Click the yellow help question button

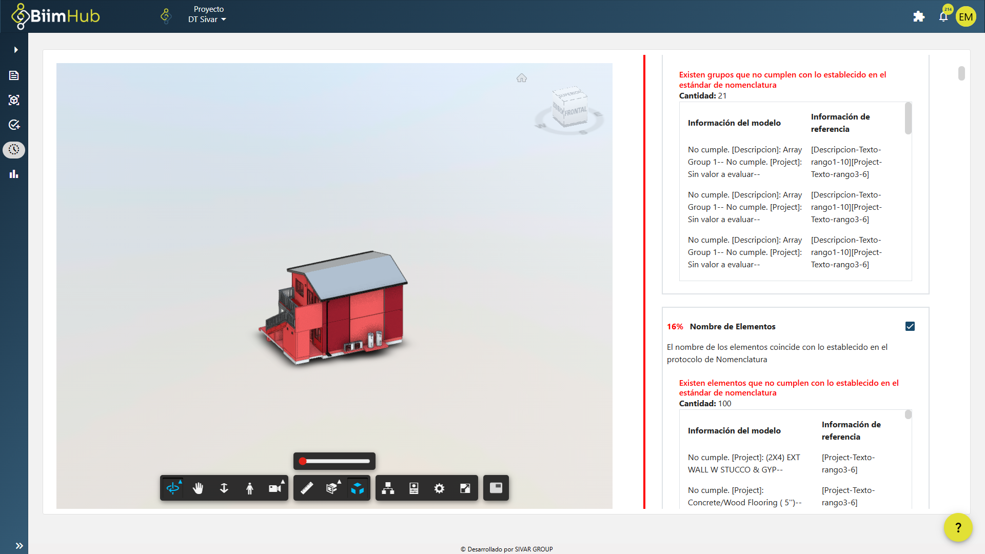(958, 527)
